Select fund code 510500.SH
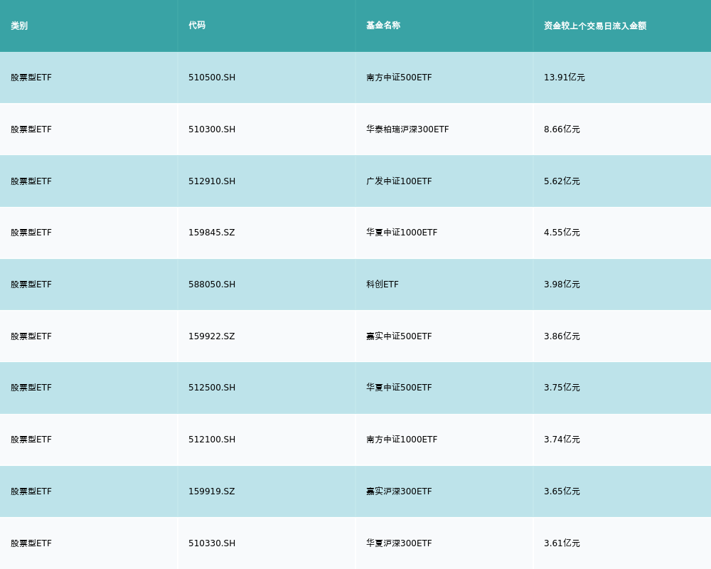The image size is (711, 569). pyautogui.click(x=212, y=78)
